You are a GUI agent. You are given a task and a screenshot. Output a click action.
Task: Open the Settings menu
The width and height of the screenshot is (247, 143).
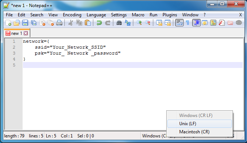click(119, 15)
